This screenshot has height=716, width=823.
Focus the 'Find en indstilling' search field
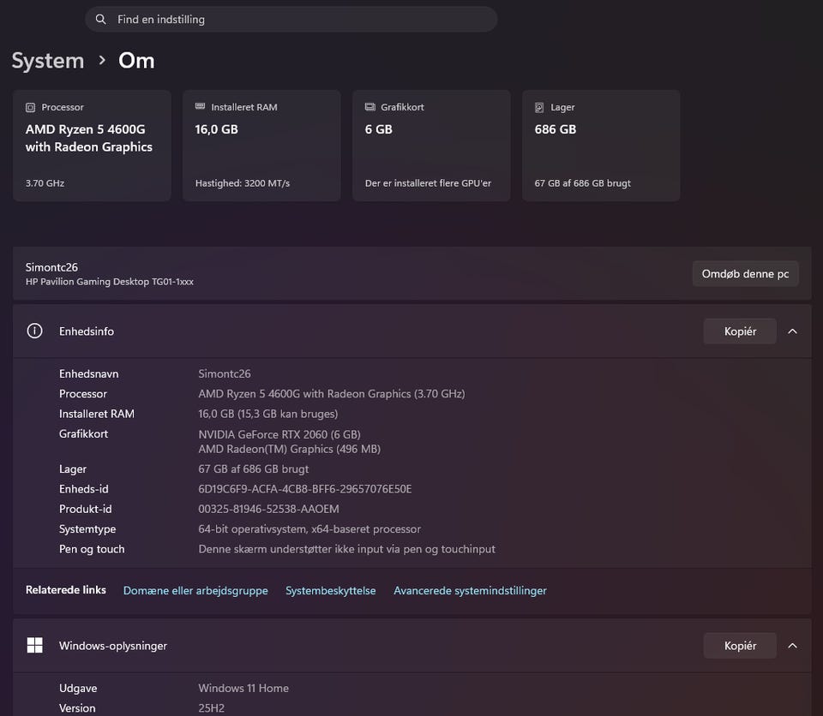(291, 20)
